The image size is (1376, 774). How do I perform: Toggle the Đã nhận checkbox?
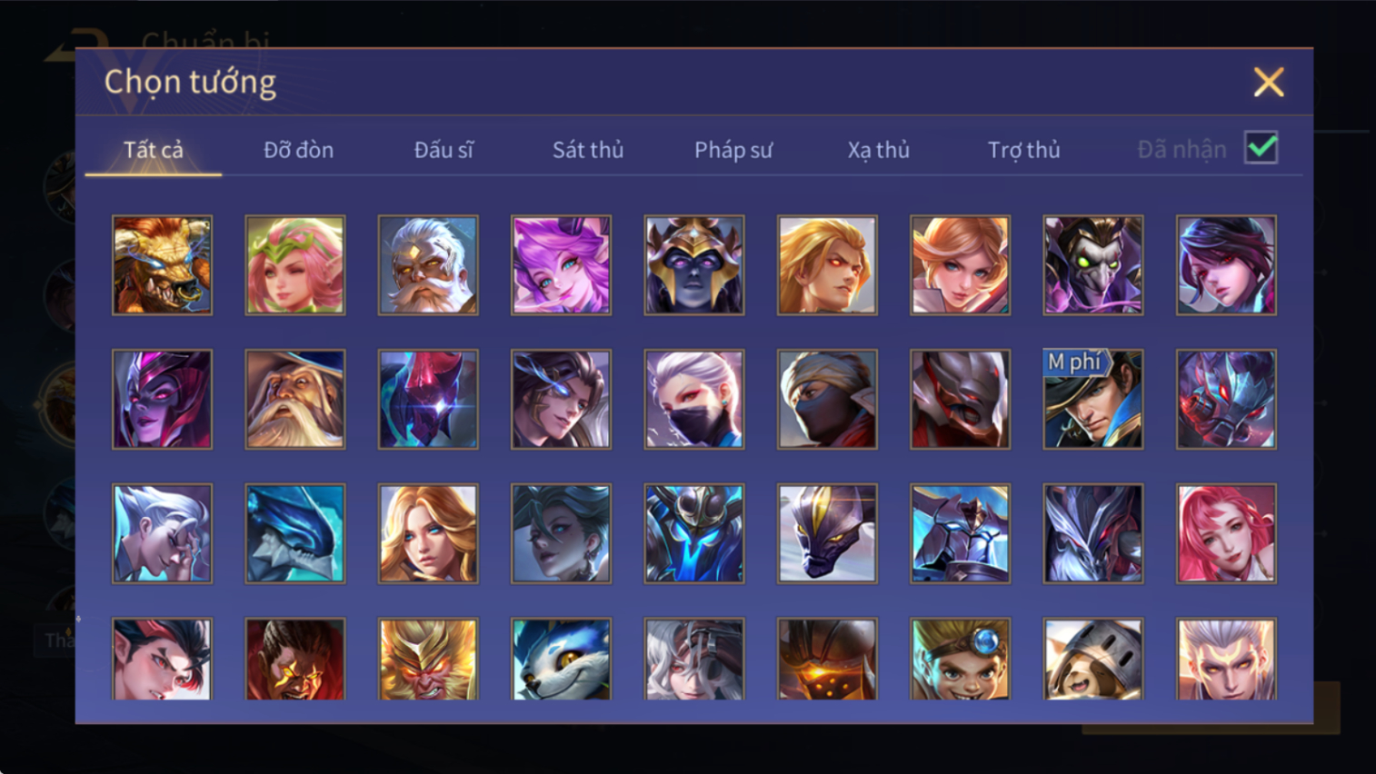[x=1261, y=148]
